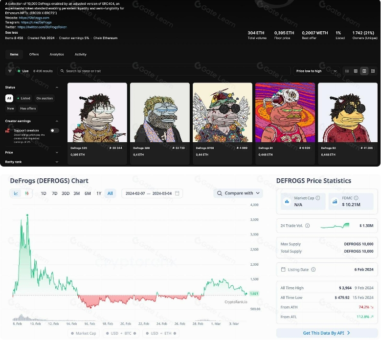This screenshot has width=381, height=340.
Task: Collapse the Status filter section
Action: (x=57, y=87)
